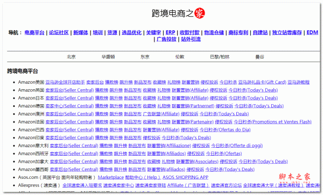This screenshot has width=323, height=195.
Task: Open Aliexpress Affiliate（广告联盟） link
Action: pos(188,185)
